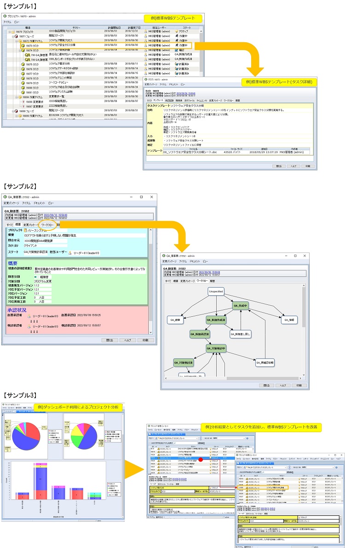Switch to the 変更パッケージ tab in QA_障害票
The image size is (345, 548).
(30, 225)
